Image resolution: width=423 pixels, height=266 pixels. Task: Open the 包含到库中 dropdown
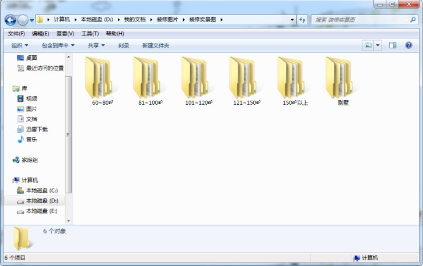58,45
